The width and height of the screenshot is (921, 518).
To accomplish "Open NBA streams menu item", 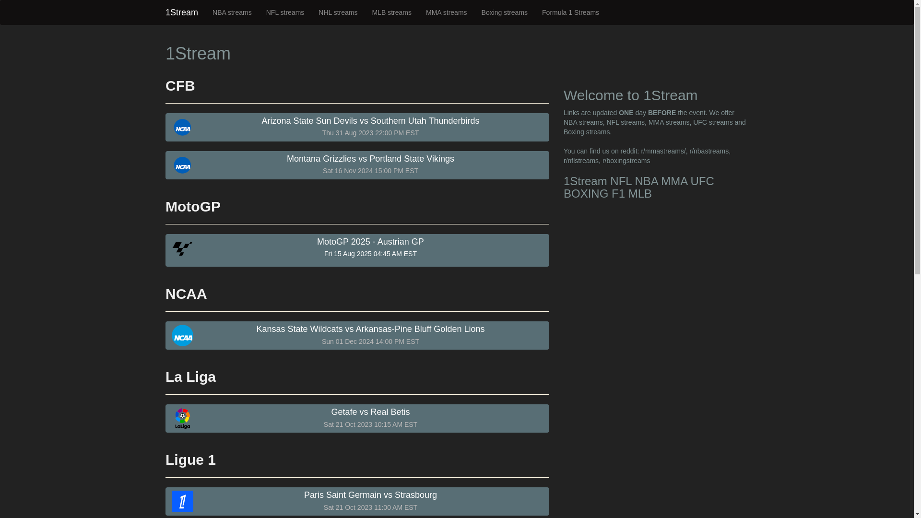I will coord(232,12).
